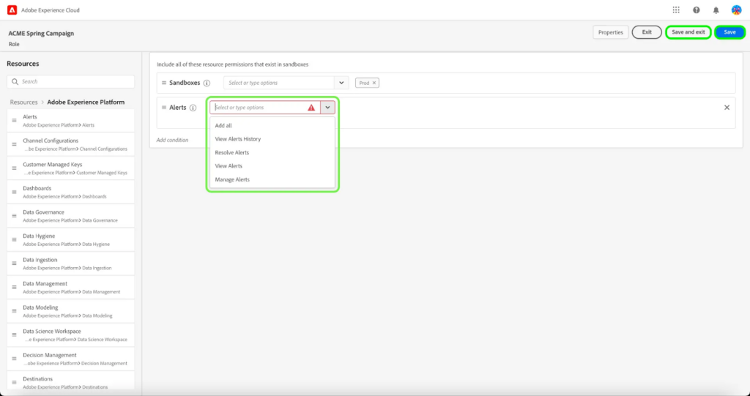This screenshot has width=750, height=396.
Task: Select the Data Science Workspace resource
Action: [x=71, y=335]
